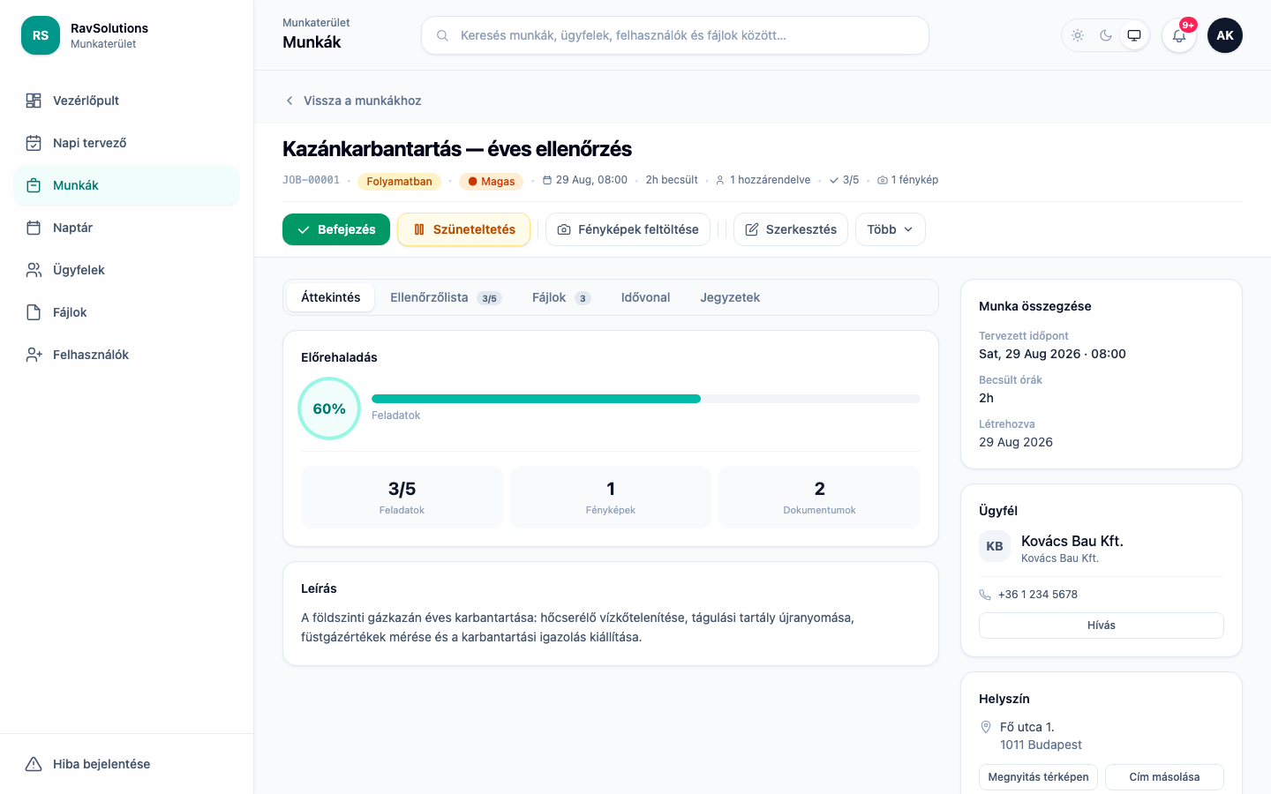Click the Leírás description text
The height and width of the screenshot is (794, 1271).
pyautogui.click(x=577, y=627)
